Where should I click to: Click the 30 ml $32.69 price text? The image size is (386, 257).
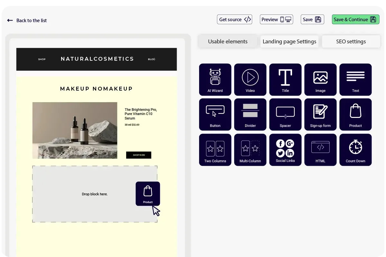132,125
